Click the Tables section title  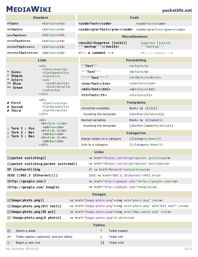pos(99,225)
